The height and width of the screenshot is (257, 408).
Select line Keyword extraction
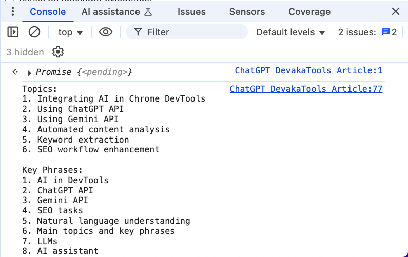75,140
